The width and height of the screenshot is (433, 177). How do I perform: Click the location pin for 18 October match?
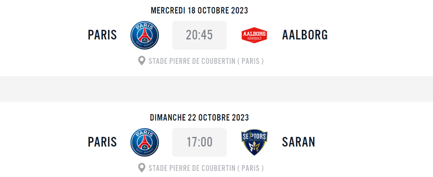tap(142, 61)
